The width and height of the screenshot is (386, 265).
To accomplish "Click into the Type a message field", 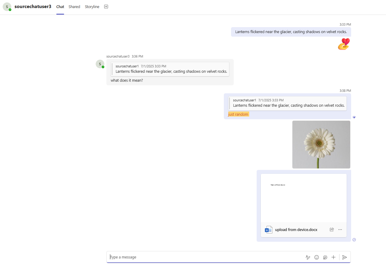I will click(x=179, y=257).
